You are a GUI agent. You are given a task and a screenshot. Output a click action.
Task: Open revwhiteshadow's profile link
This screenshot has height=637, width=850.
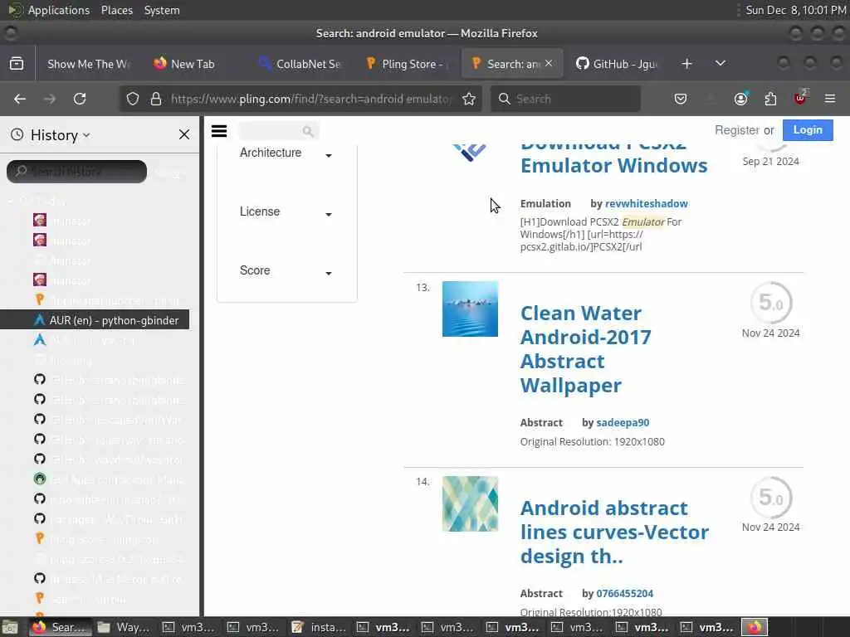[x=646, y=204]
